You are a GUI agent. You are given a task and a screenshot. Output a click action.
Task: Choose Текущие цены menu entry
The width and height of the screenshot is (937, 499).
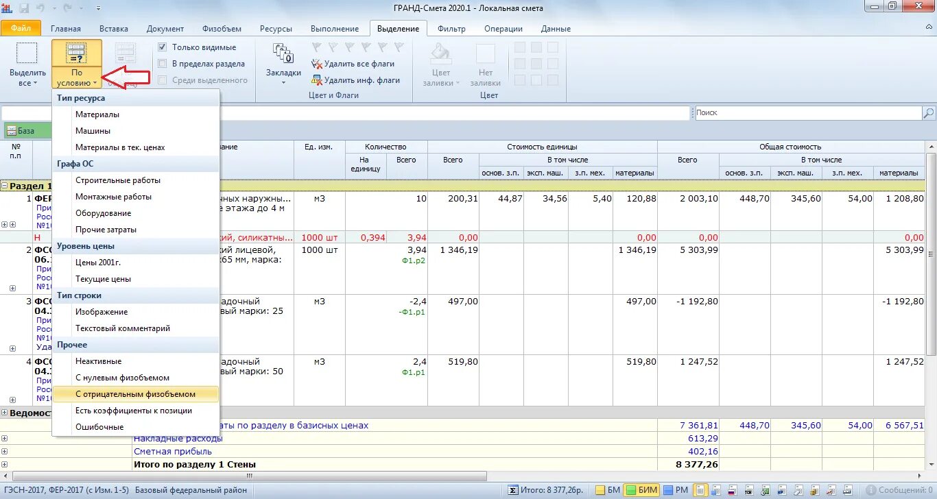(136, 279)
